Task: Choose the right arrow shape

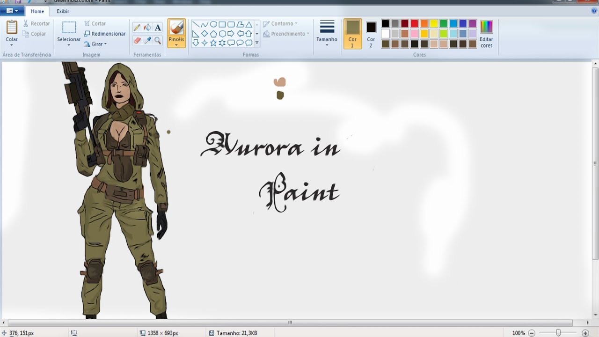Action: [231, 34]
